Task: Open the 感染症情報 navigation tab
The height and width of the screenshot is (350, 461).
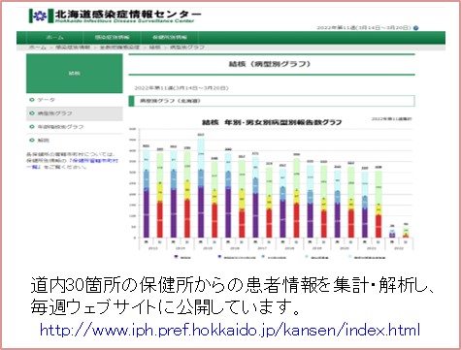Action: pyautogui.click(x=112, y=37)
